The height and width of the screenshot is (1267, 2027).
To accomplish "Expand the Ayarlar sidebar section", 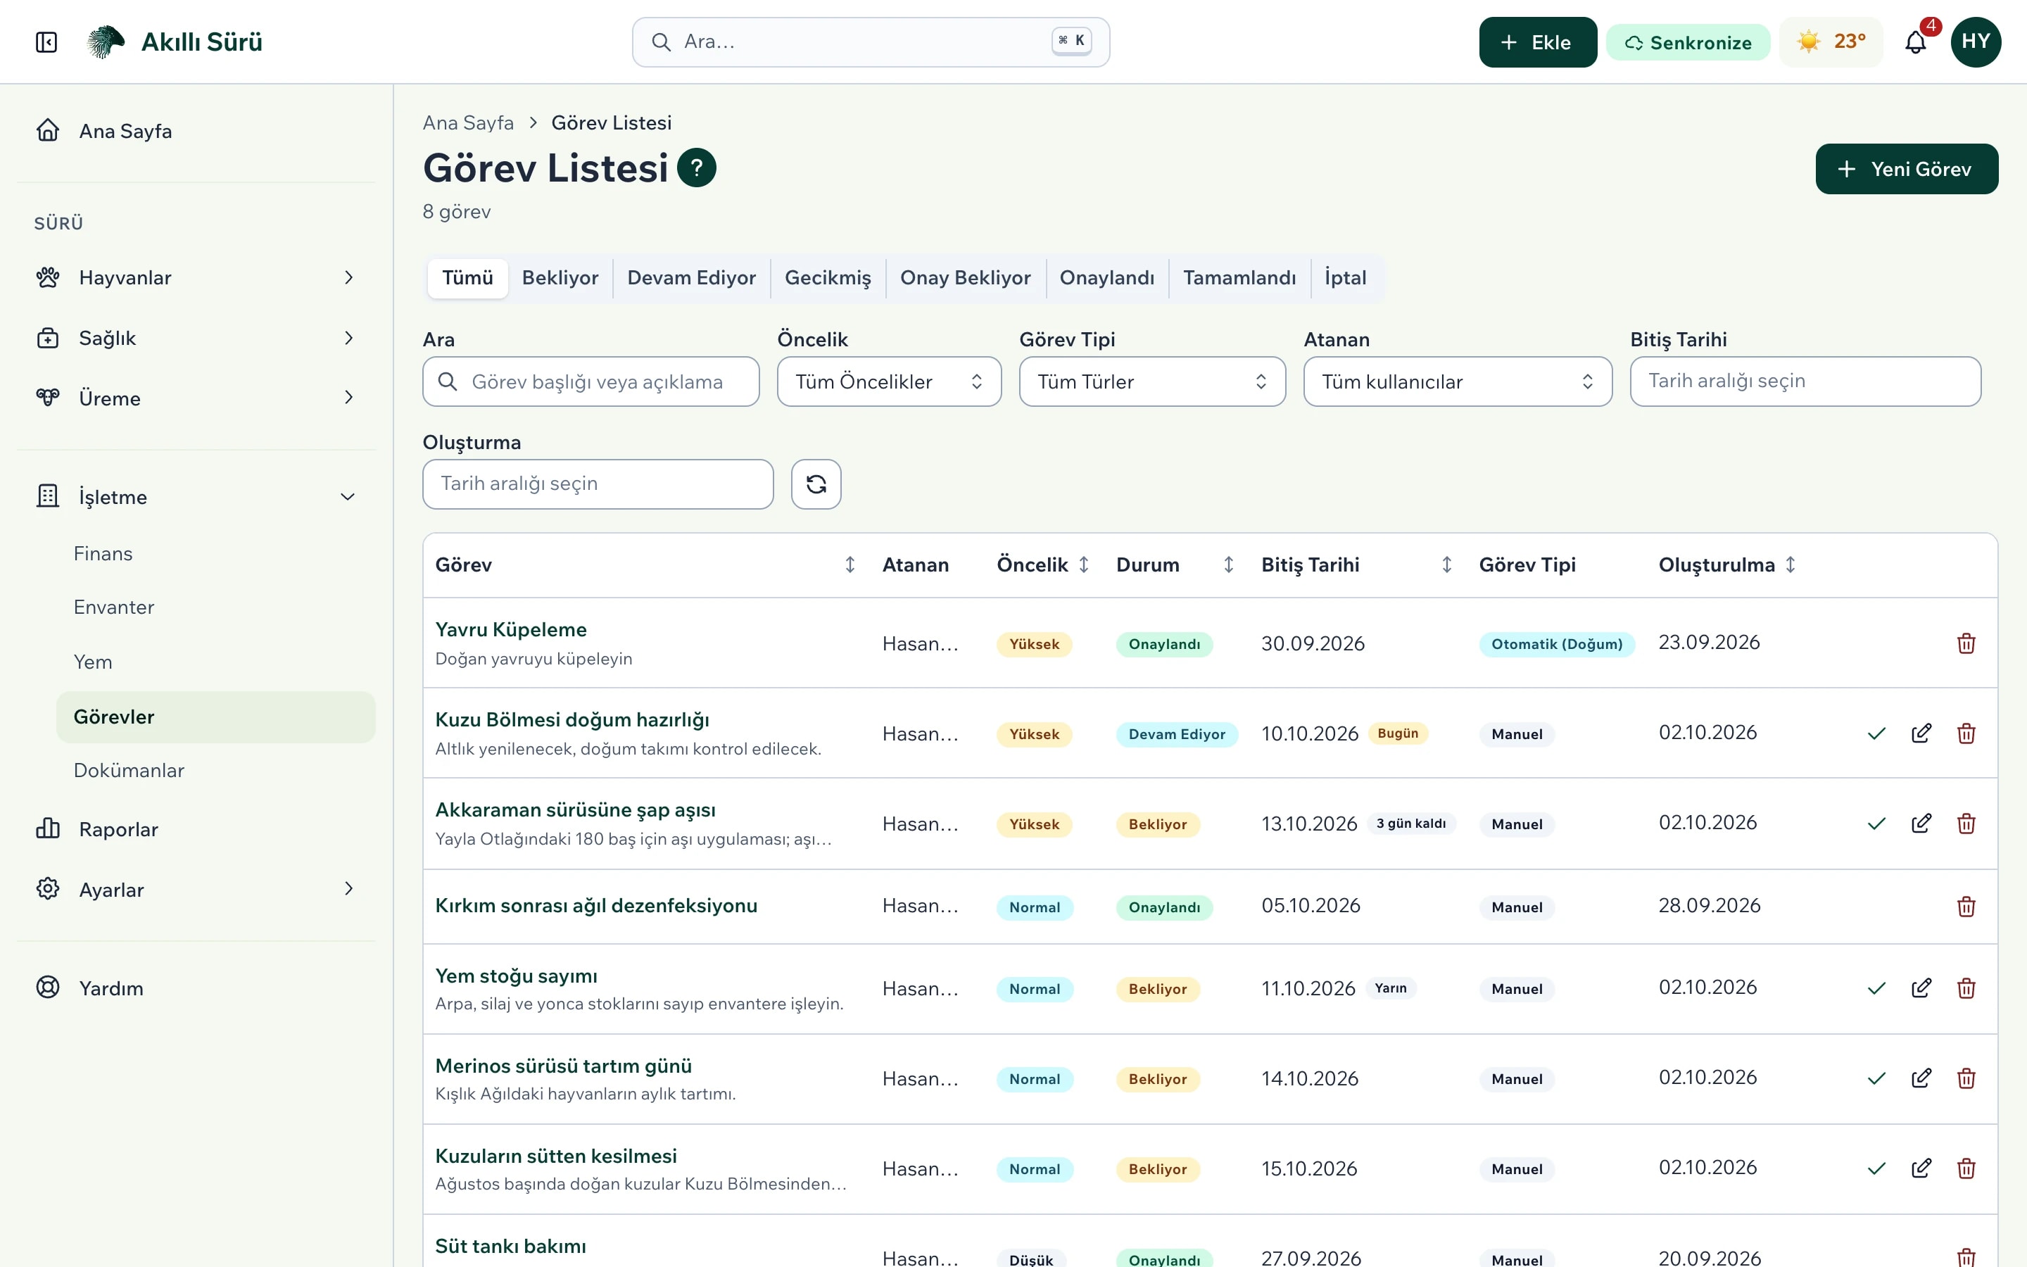I will click(196, 889).
